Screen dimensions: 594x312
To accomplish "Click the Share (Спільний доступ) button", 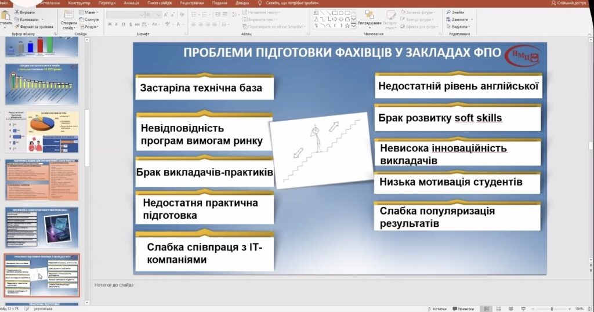I will tap(568, 3).
